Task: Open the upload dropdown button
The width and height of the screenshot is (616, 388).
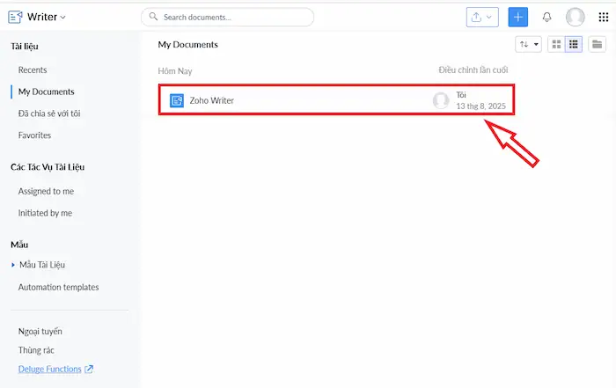Action: [482, 17]
